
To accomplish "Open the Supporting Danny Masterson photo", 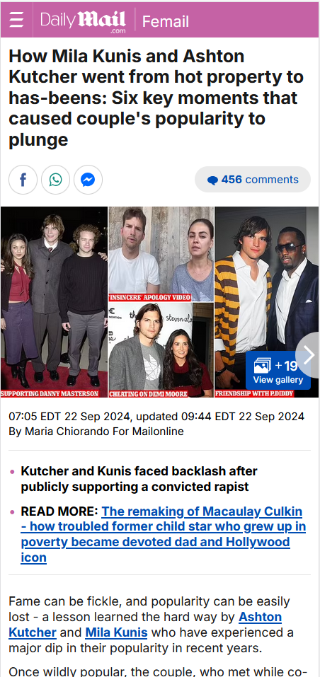I will point(54,302).
